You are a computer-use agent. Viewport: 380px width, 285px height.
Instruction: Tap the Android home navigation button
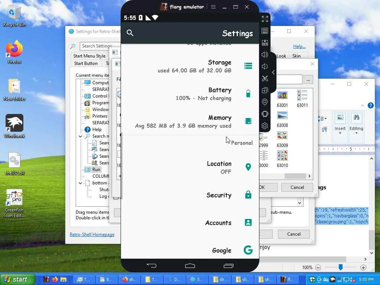click(x=190, y=266)
